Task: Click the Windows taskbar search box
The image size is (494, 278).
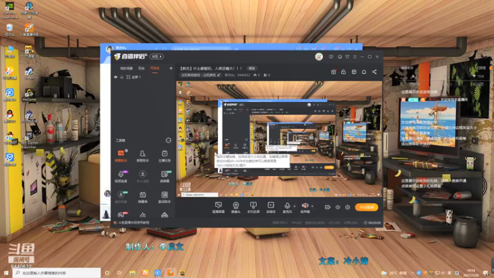Action: pyautogui.click(x=57, y=273)
